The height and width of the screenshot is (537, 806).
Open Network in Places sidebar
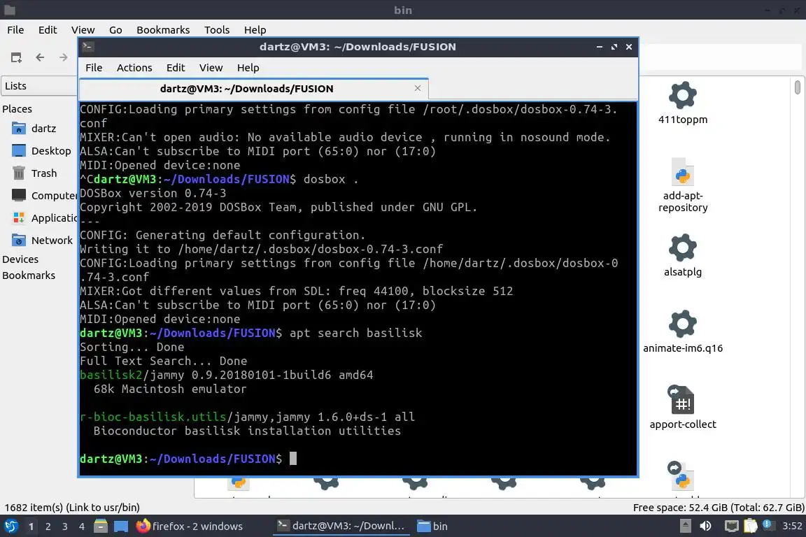point(52,240)
